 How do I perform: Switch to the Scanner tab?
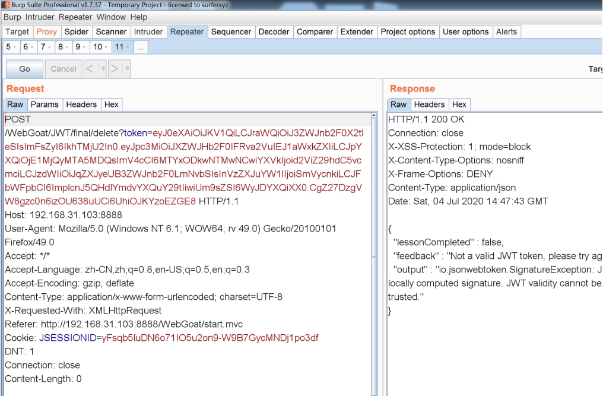coord(111,31)
